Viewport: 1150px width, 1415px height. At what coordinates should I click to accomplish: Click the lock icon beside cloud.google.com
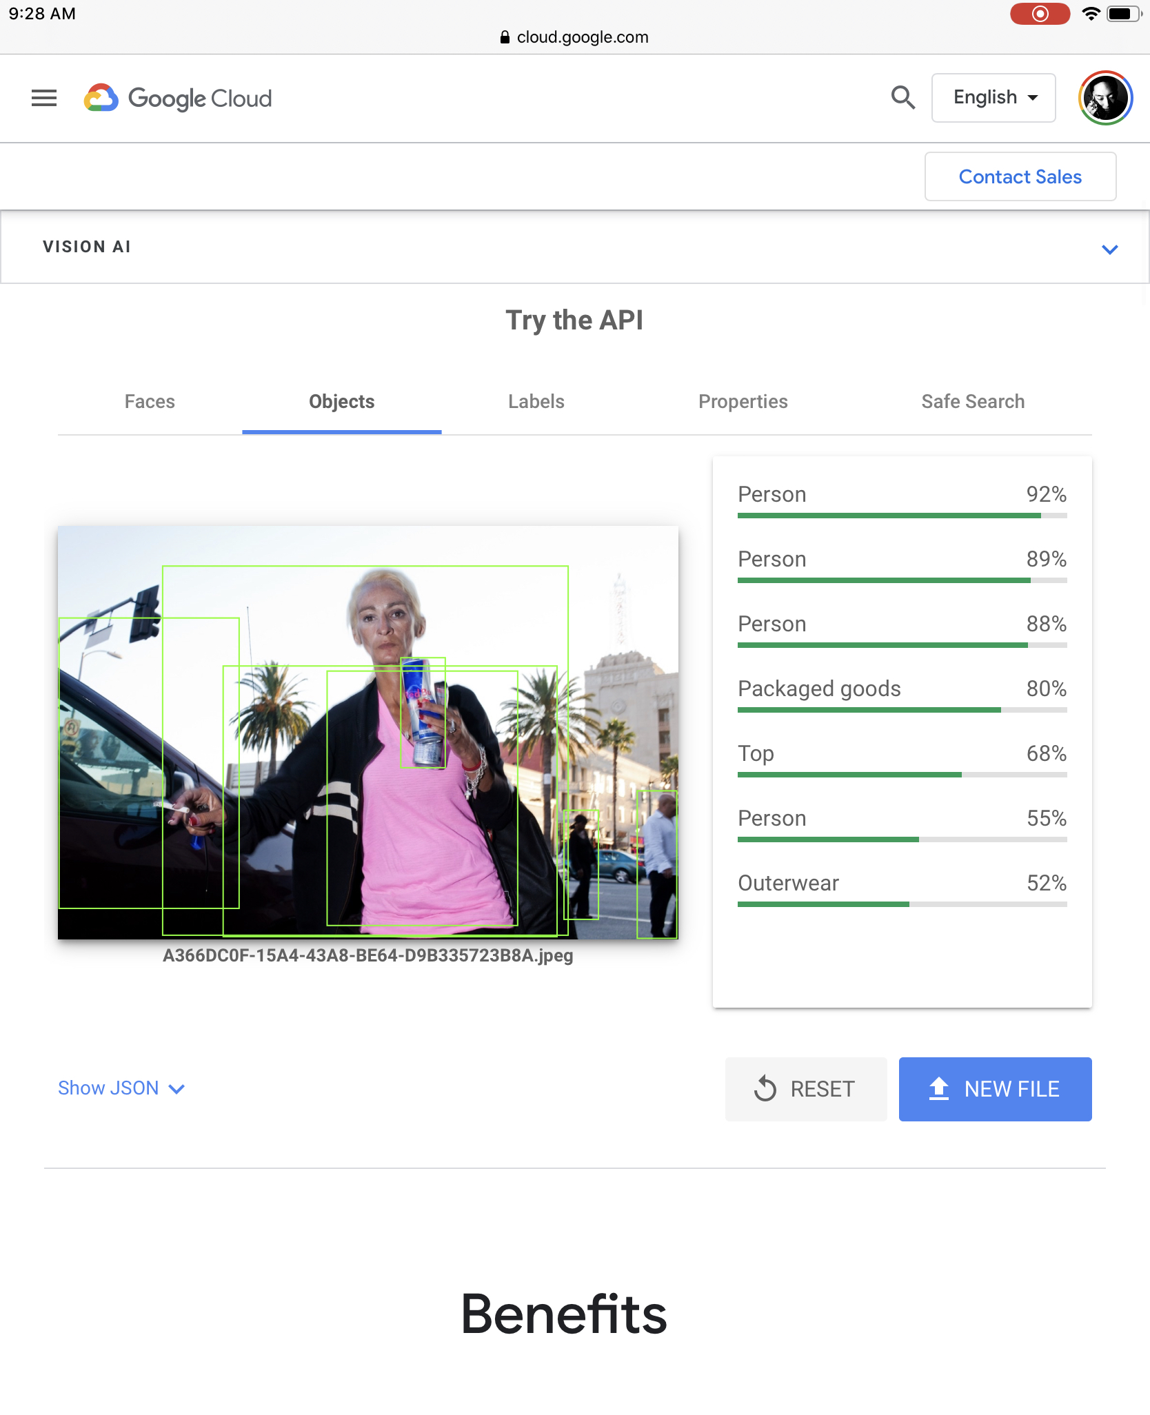[x=505, y=37]
